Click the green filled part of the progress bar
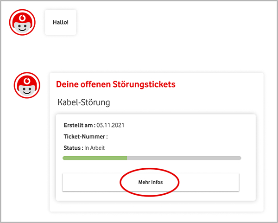278x223 pixels. (x=95, y=158)
